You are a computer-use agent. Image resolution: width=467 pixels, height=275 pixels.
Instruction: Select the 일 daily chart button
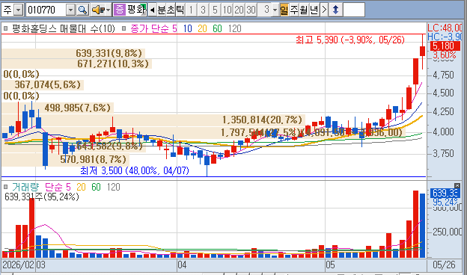click(x=284, y=10)
